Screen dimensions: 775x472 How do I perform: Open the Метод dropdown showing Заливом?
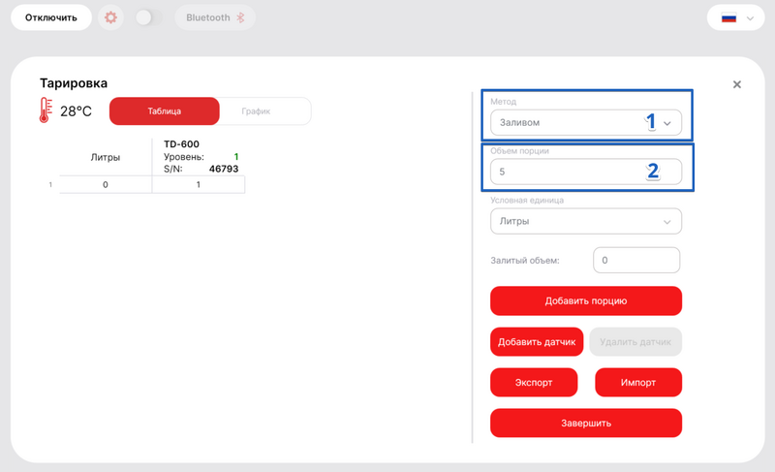tap(586, 122)
